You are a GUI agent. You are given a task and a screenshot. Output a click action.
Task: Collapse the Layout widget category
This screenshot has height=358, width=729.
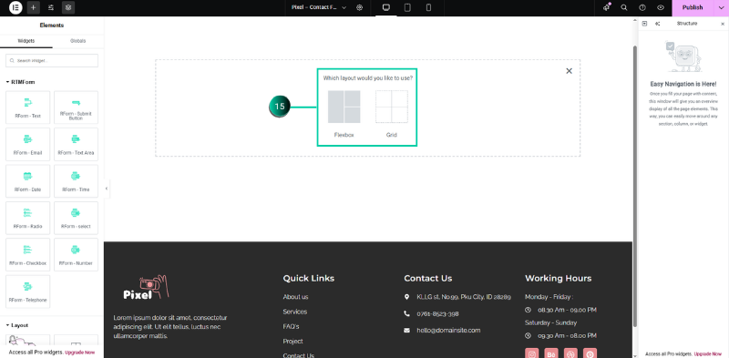click(17, 325)
